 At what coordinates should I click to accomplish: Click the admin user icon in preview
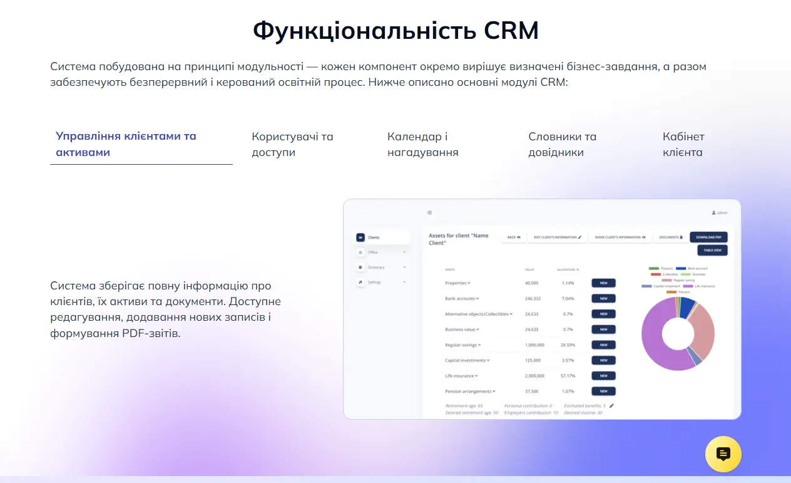click(713, 213)
